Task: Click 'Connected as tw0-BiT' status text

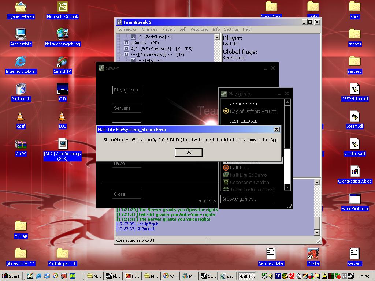Action: coord(135,240)
